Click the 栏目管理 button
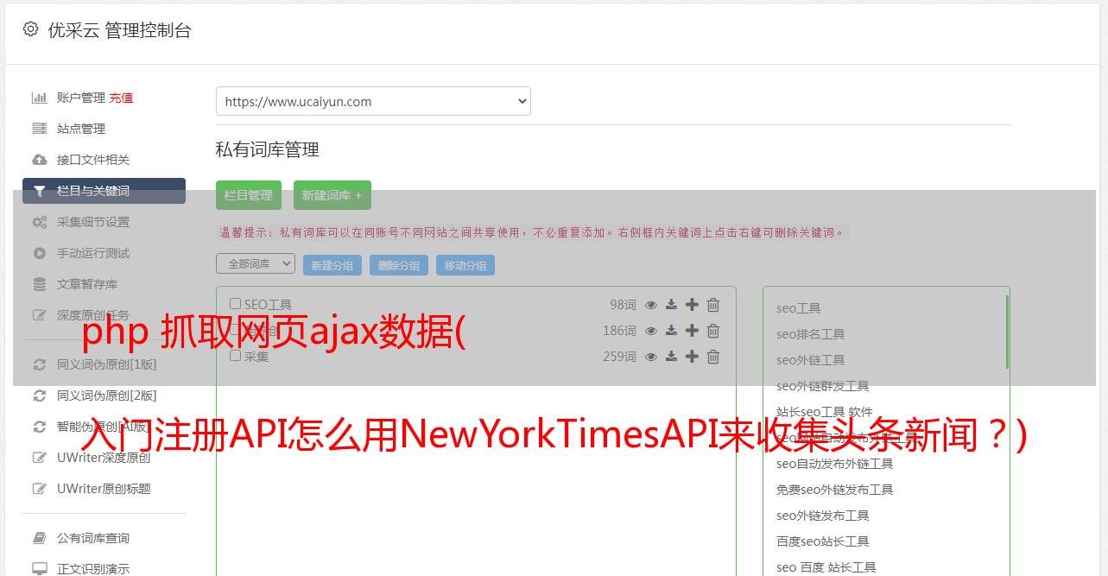 click(249, 195)
